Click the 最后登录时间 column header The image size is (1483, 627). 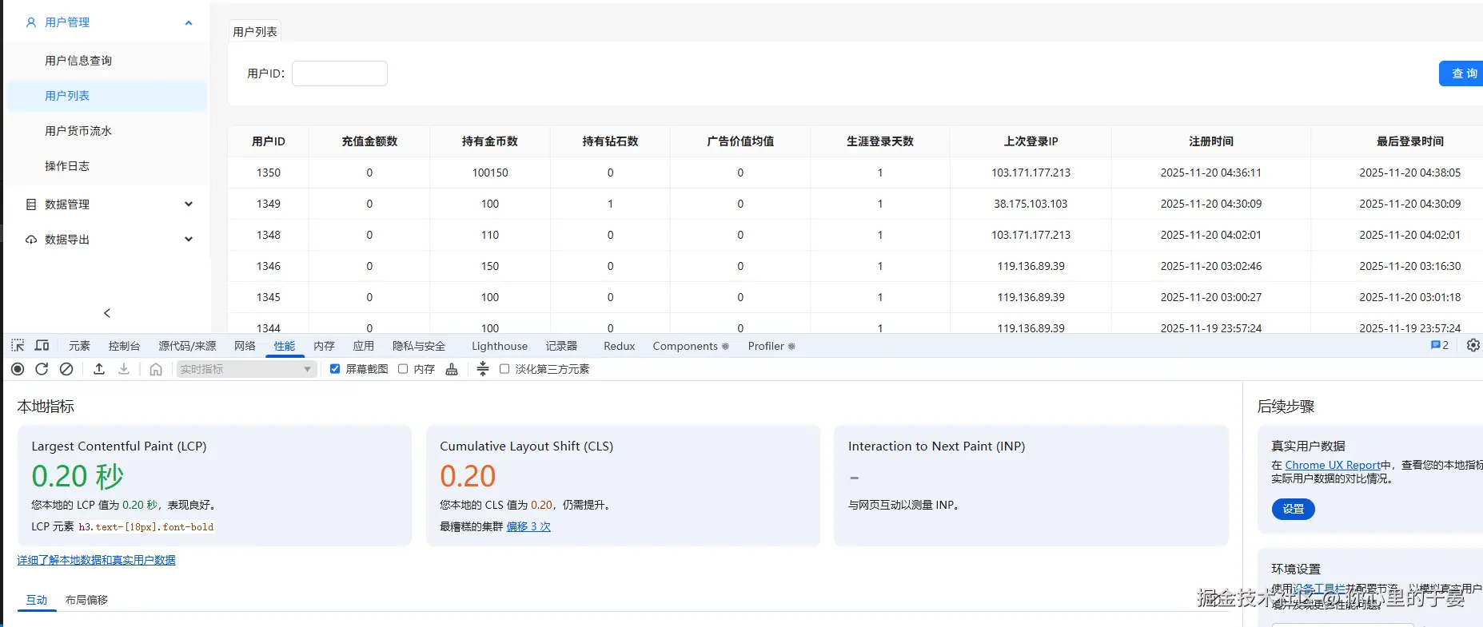click(x=1410, y=141)
